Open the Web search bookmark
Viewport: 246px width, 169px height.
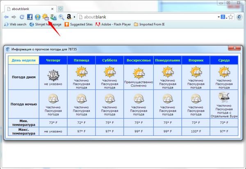15,24
